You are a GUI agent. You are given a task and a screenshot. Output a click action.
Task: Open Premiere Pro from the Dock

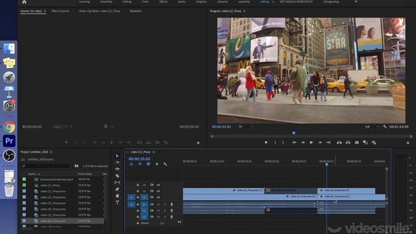pos(9,141)
